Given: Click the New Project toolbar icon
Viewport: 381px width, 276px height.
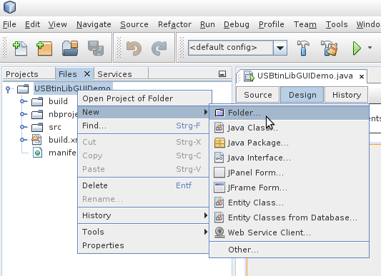Looking at the screenshot, I should coord(44,48).
